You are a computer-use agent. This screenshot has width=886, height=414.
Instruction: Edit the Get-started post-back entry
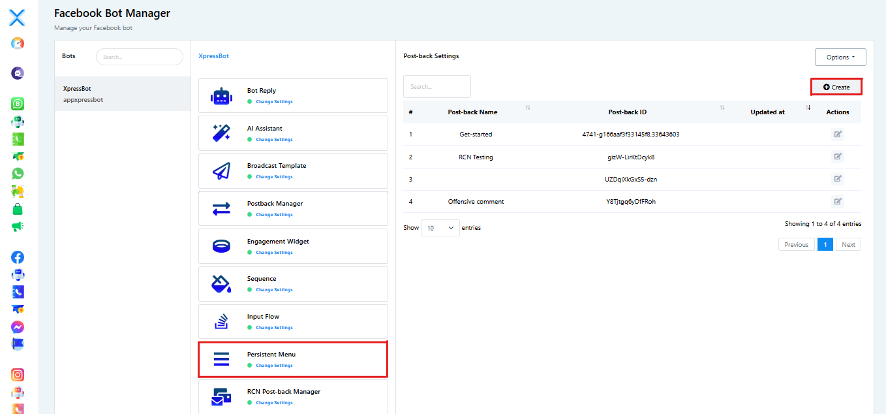(838, 135)
